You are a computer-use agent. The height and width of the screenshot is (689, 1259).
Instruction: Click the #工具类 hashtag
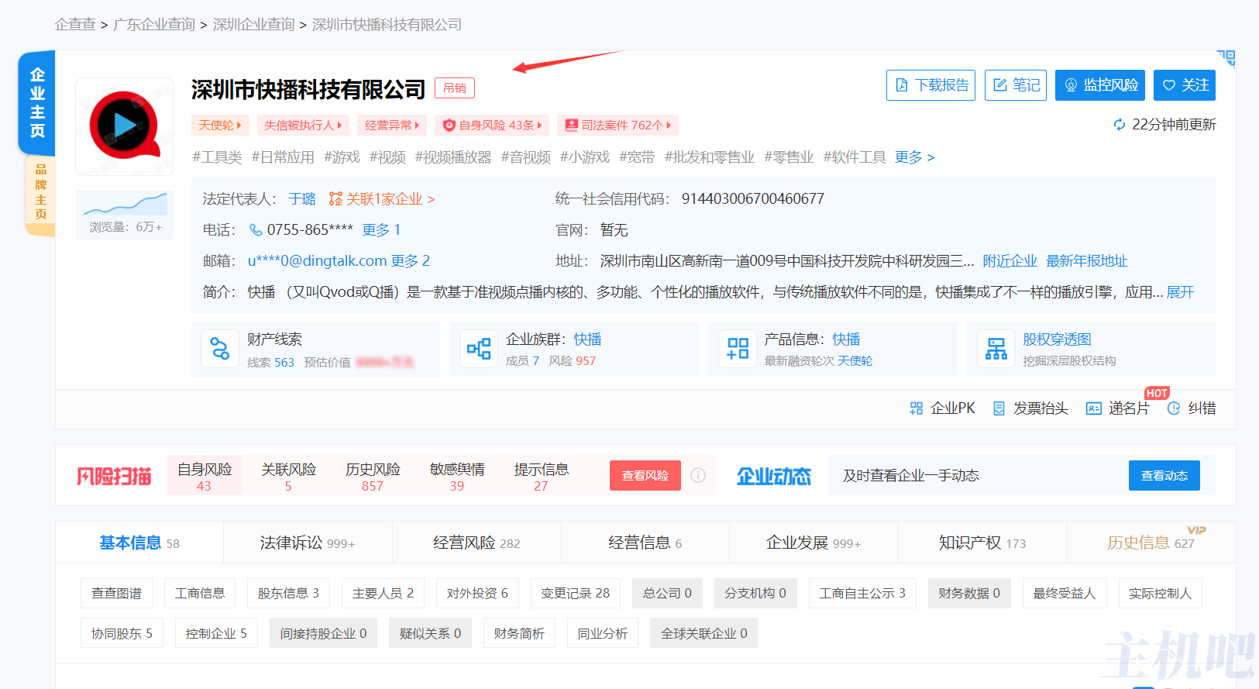point(217,157)
